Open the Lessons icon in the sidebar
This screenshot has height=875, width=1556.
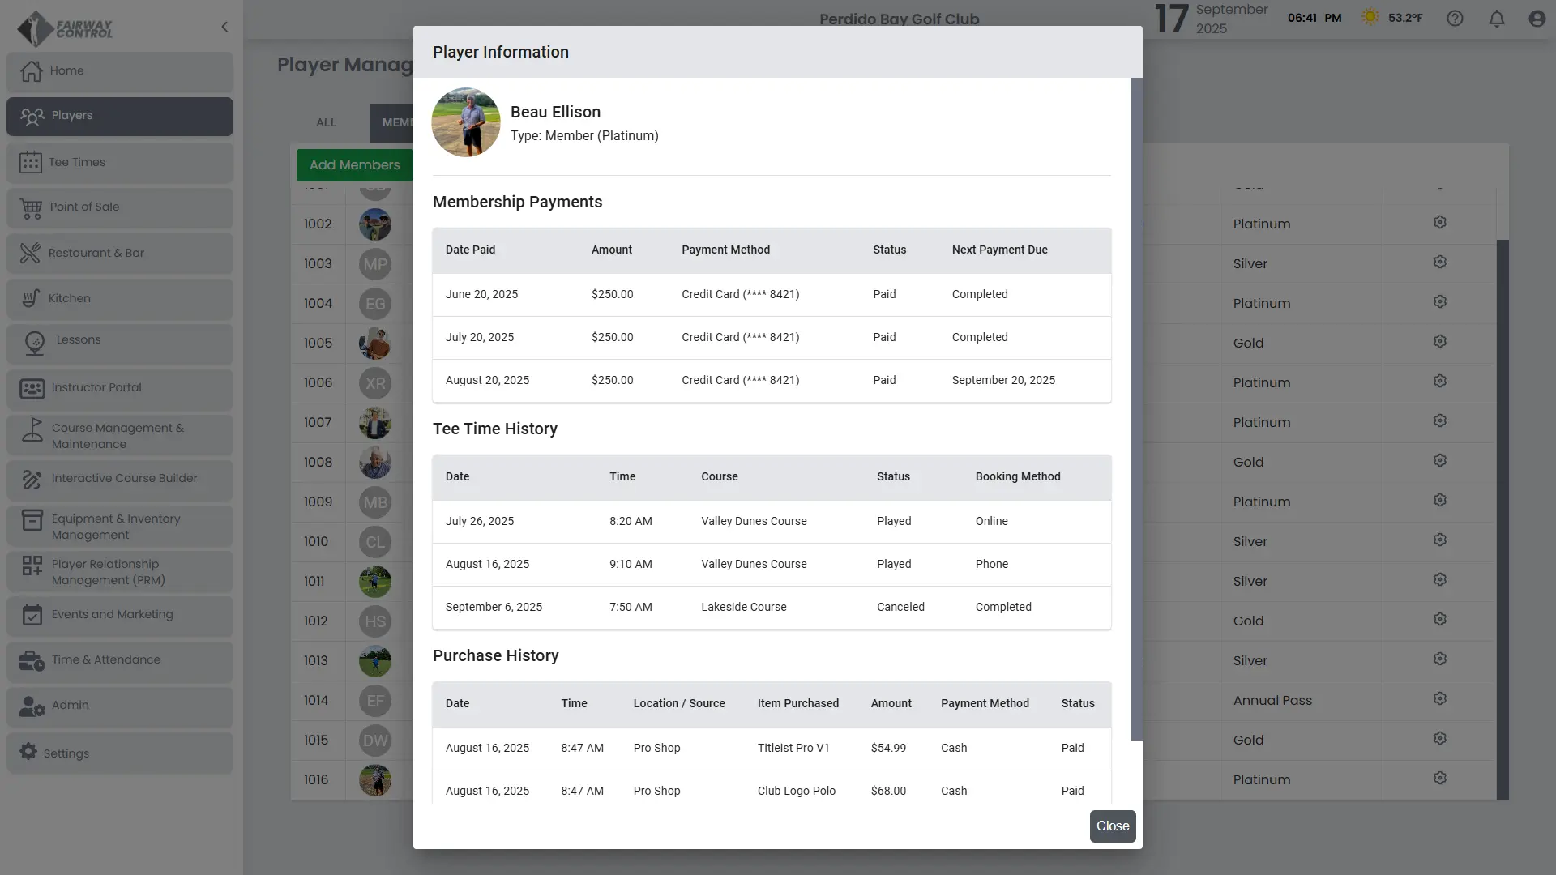pos(35,344)
